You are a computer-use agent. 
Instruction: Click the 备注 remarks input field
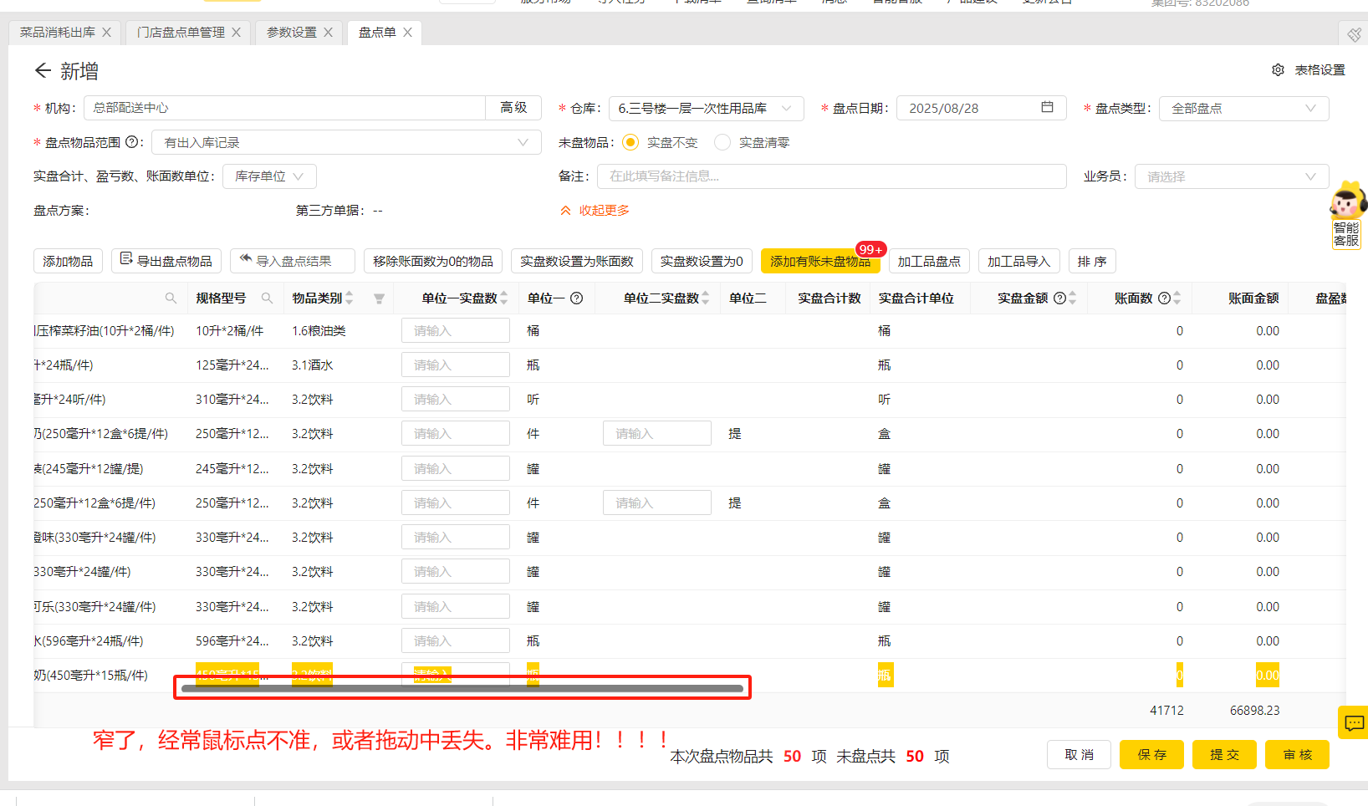coord(831,176)
